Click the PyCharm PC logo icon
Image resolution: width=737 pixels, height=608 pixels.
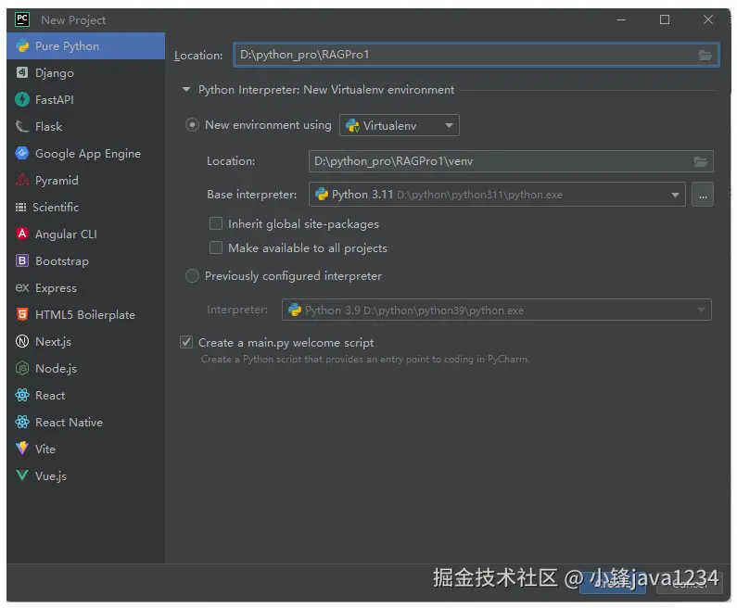[22, 19]
